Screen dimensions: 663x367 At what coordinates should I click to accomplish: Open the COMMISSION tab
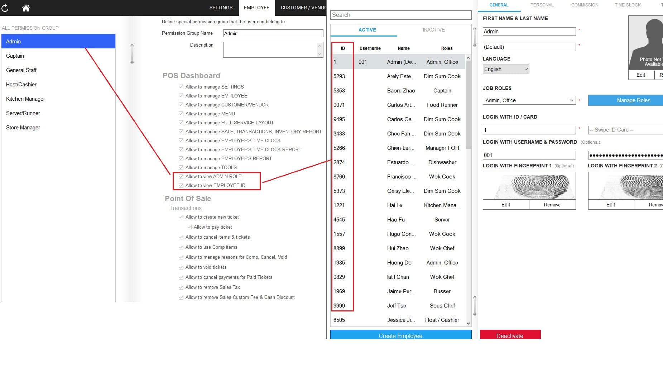point(585,5)
